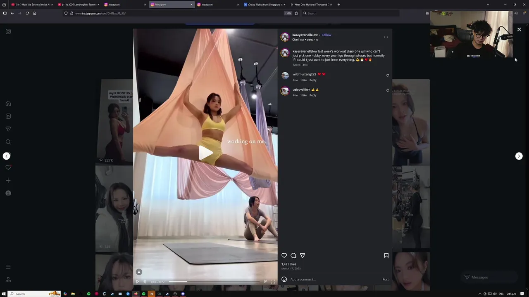
Task: Click the replay loop icon on the video
Action: pyautogui.click(x=266, y=282)
